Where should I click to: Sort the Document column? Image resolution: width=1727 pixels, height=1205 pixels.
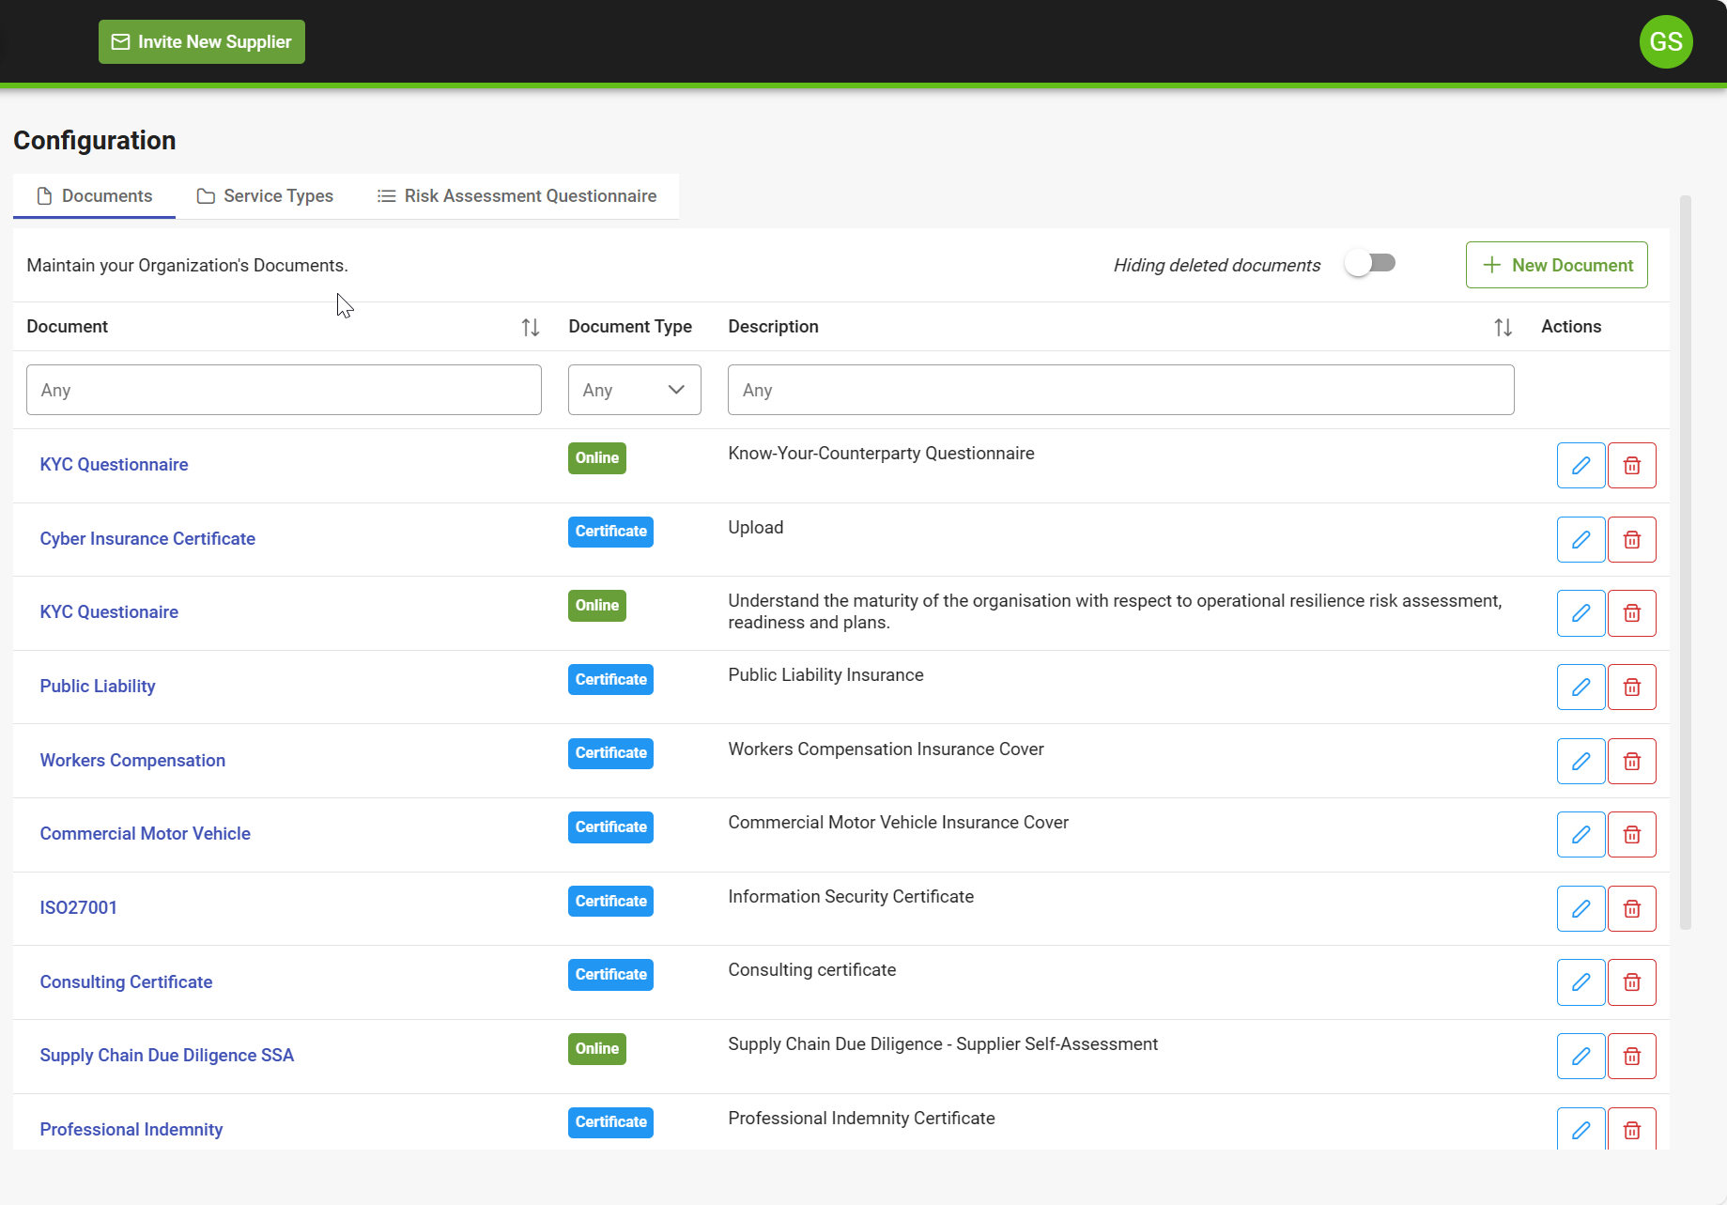[x=530, y=327]
